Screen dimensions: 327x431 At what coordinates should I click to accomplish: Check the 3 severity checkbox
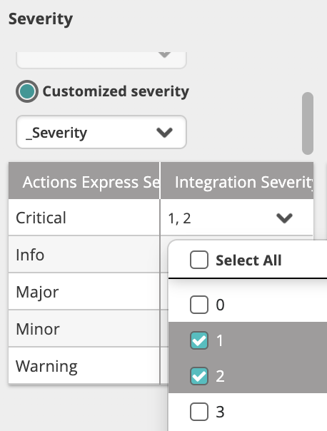pos(198,412)
